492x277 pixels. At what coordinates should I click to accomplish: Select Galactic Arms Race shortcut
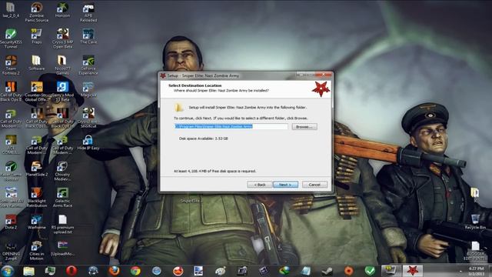click(62, 197)
